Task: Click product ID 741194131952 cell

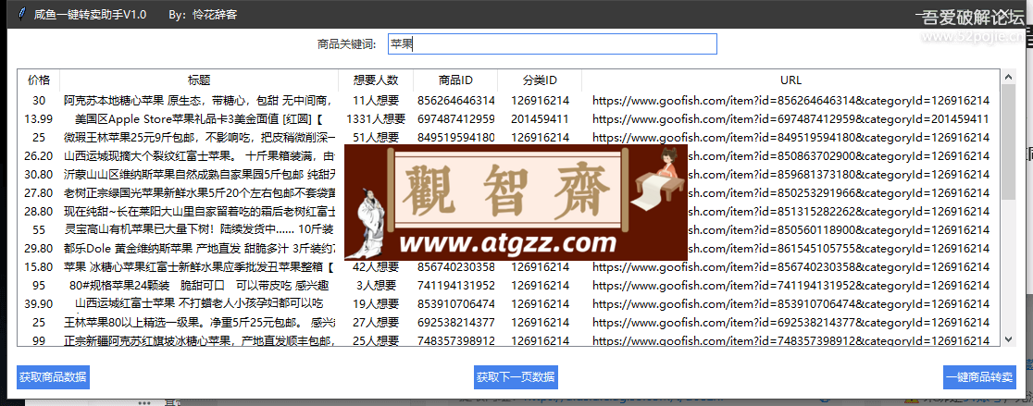Action: click(x=456, y=285)
